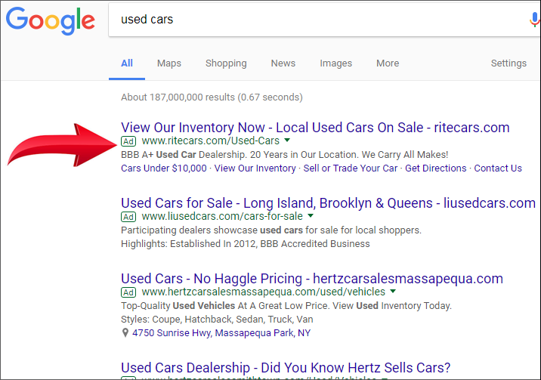
Task: Click the 'Get Directions' sitelink
Action: tap(435, 168)
